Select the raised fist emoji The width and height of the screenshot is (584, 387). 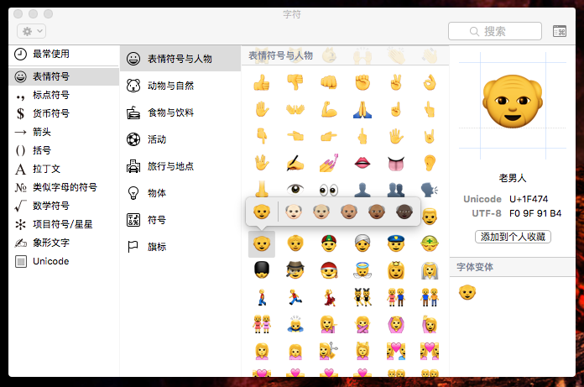(x=362, y=83)
